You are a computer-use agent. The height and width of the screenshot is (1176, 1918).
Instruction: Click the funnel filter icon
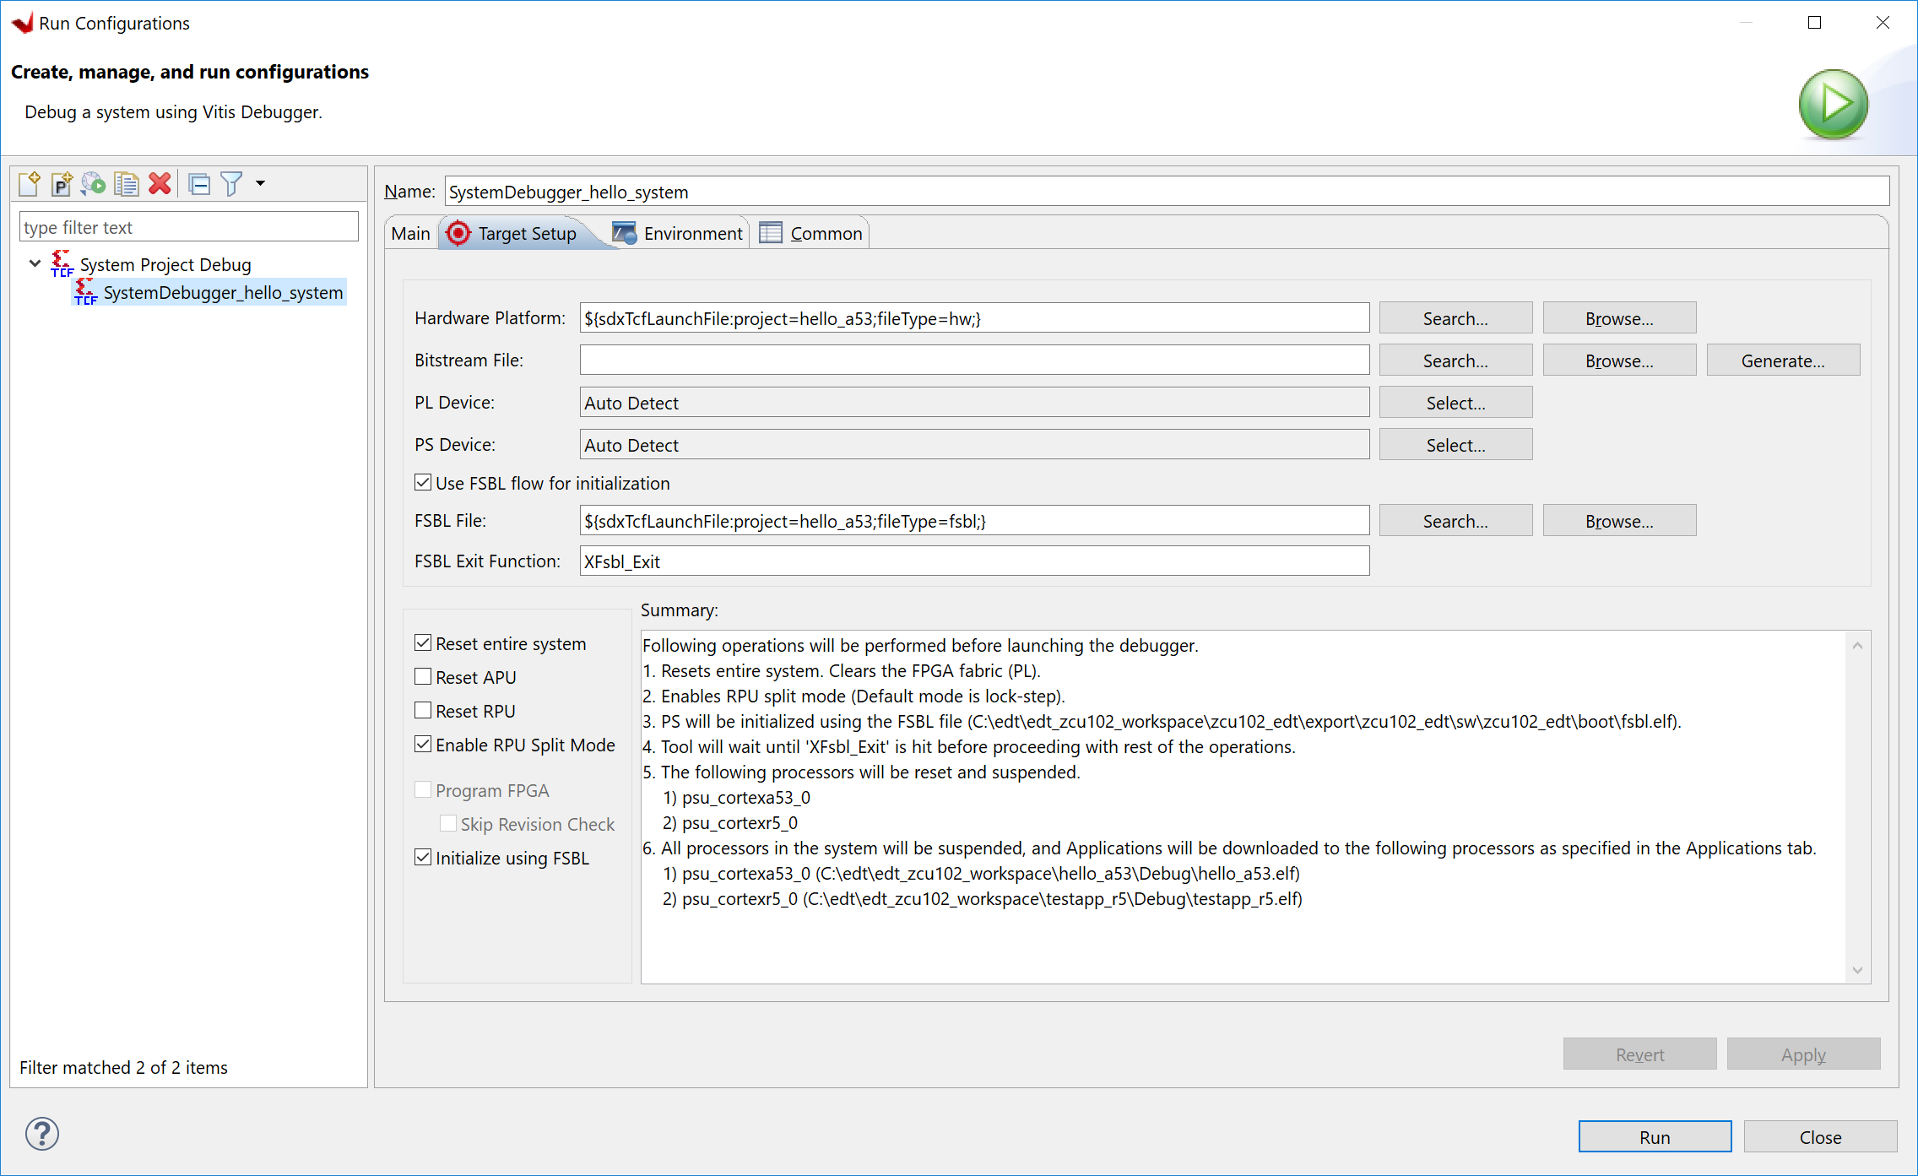231,183
